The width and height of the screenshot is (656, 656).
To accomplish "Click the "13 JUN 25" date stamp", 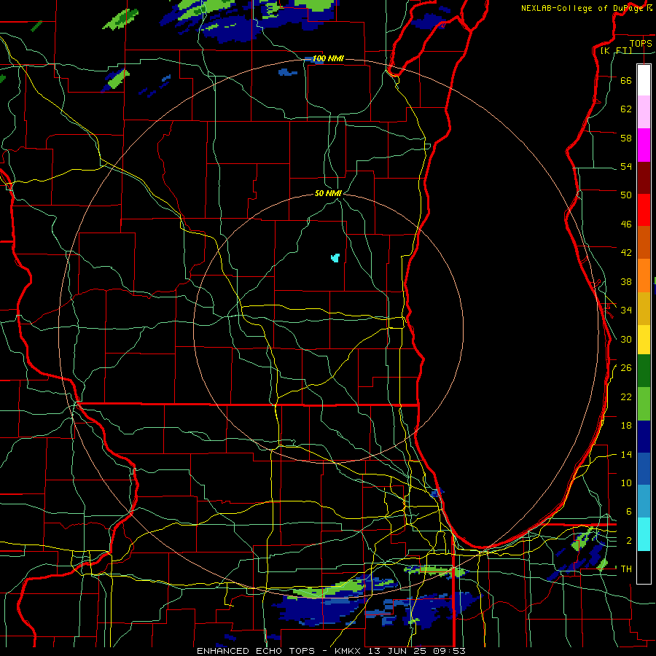I will coord(398,651).
